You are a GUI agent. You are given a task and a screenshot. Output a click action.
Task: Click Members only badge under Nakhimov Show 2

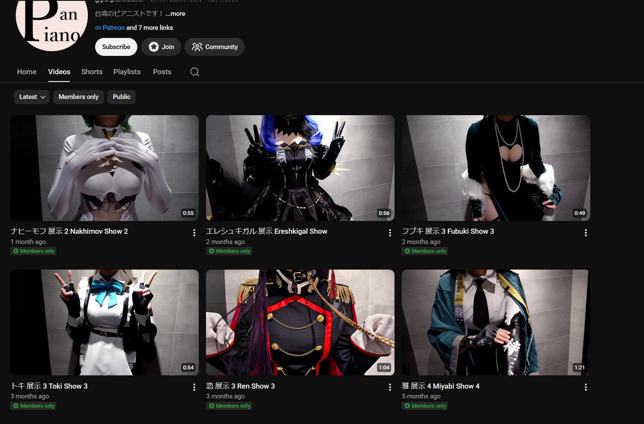[34, 251]
